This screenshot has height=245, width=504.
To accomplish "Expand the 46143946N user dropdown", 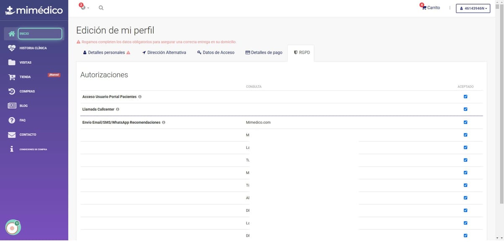I will pos(473,8).
